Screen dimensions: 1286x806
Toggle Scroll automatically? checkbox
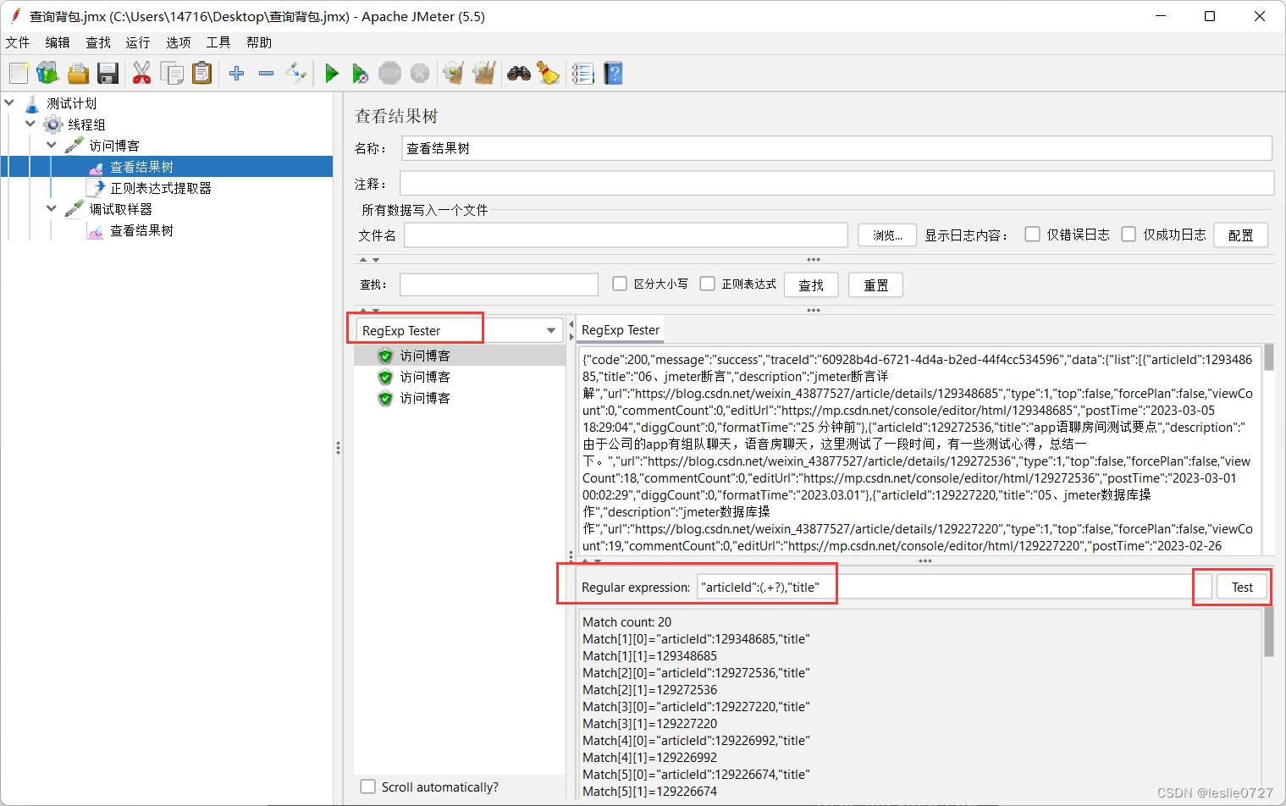click(x=367, y=787)
